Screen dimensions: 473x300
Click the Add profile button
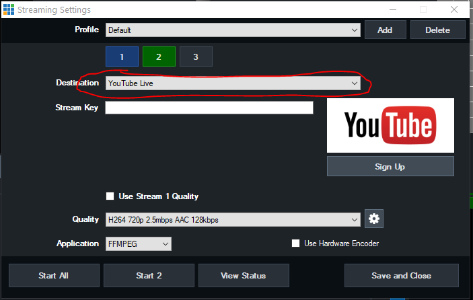coord(385,30)
